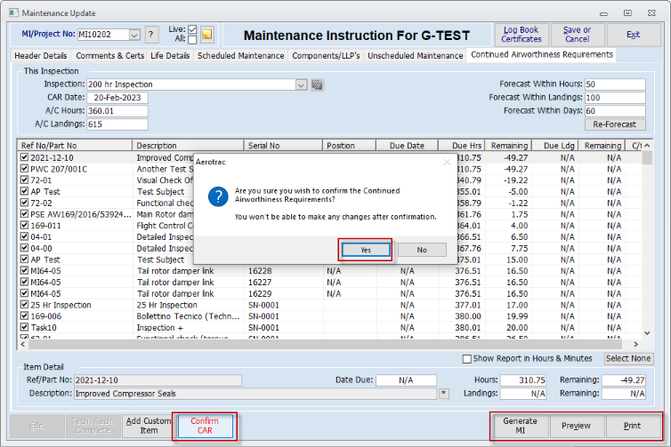Click the blue question icon in dialog
Image resolution: width=671 pixels, height=447 pixels.
(x=217, y=197)
